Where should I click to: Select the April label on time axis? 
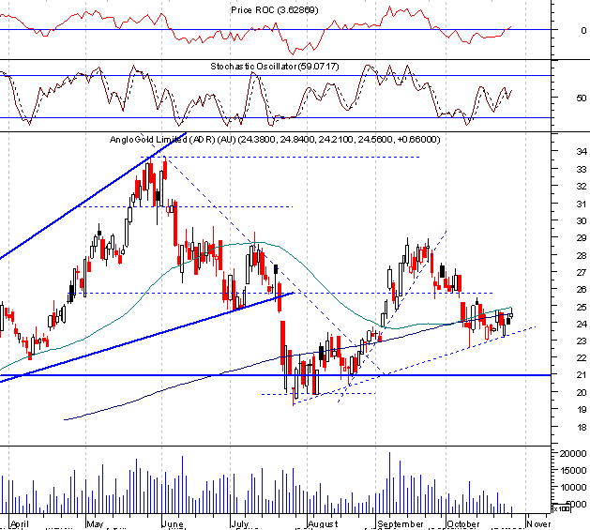click(x=20, y=524)
